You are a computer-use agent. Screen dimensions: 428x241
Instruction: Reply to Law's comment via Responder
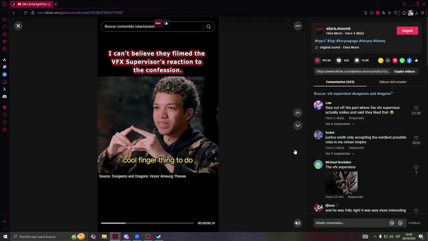click(356, 118)
